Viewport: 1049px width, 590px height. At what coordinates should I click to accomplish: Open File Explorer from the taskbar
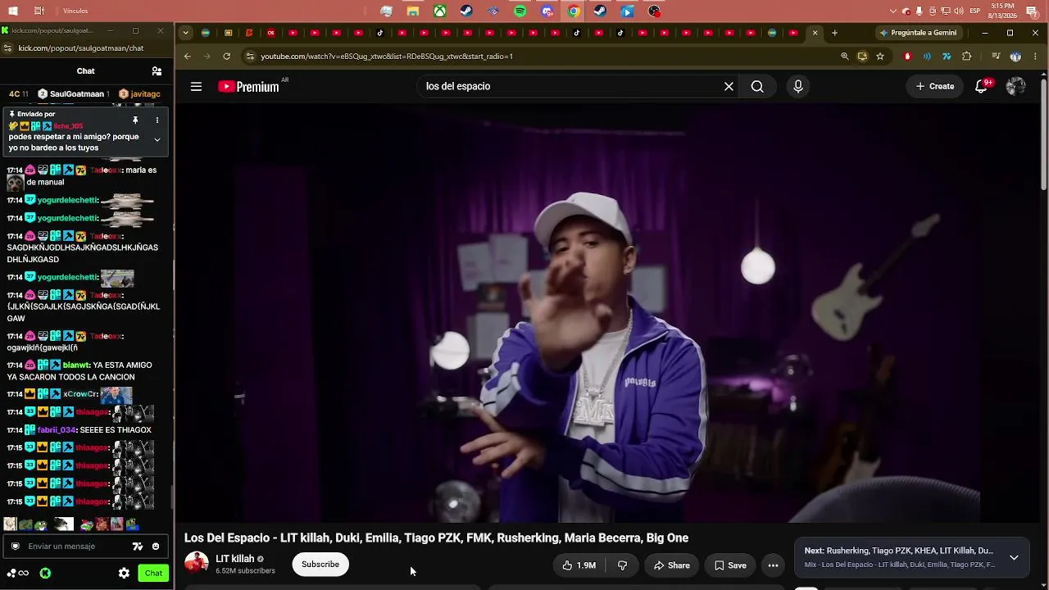pos(413,11)
